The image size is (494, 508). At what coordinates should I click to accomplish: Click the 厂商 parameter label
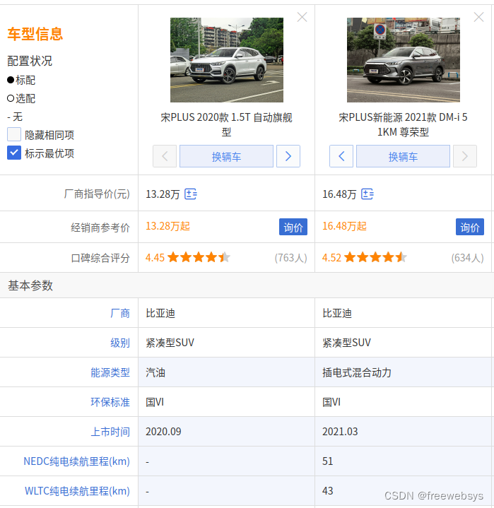(x=120, y=313)
